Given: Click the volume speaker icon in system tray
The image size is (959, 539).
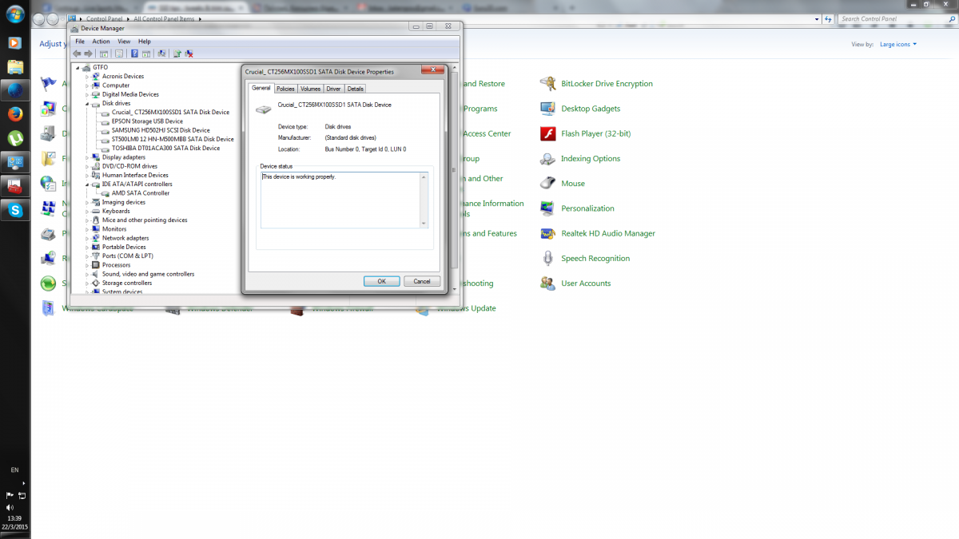Looking at the screenshot, I should [x=10, y=507].
